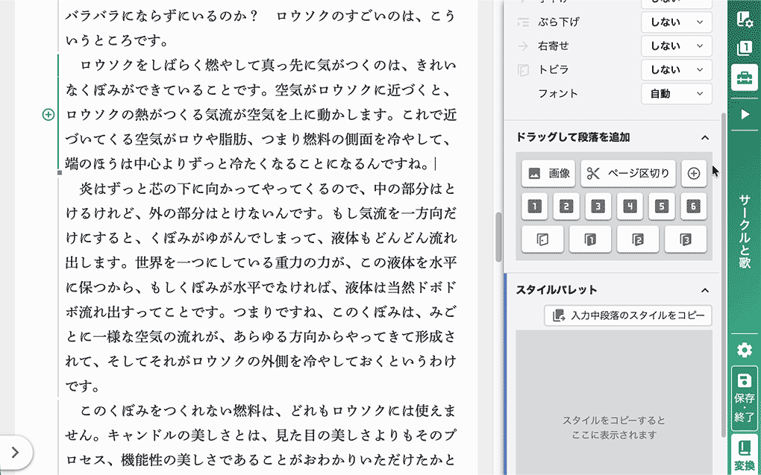Open the page number panel icon
This screenshot has width=761, height=475.
tap(744, 48)
